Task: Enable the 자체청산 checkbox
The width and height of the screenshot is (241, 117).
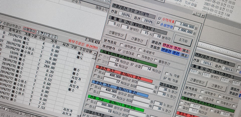Action: click(139, 56)
